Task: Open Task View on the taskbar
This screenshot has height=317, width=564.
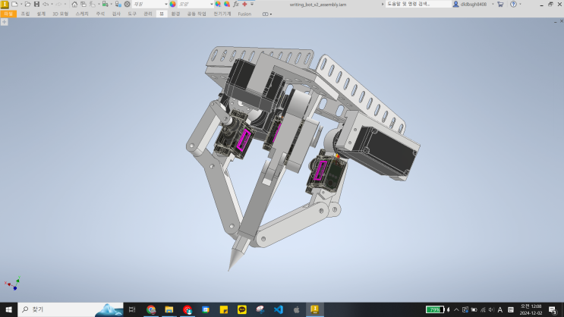Action: click(x=132, y=309)
